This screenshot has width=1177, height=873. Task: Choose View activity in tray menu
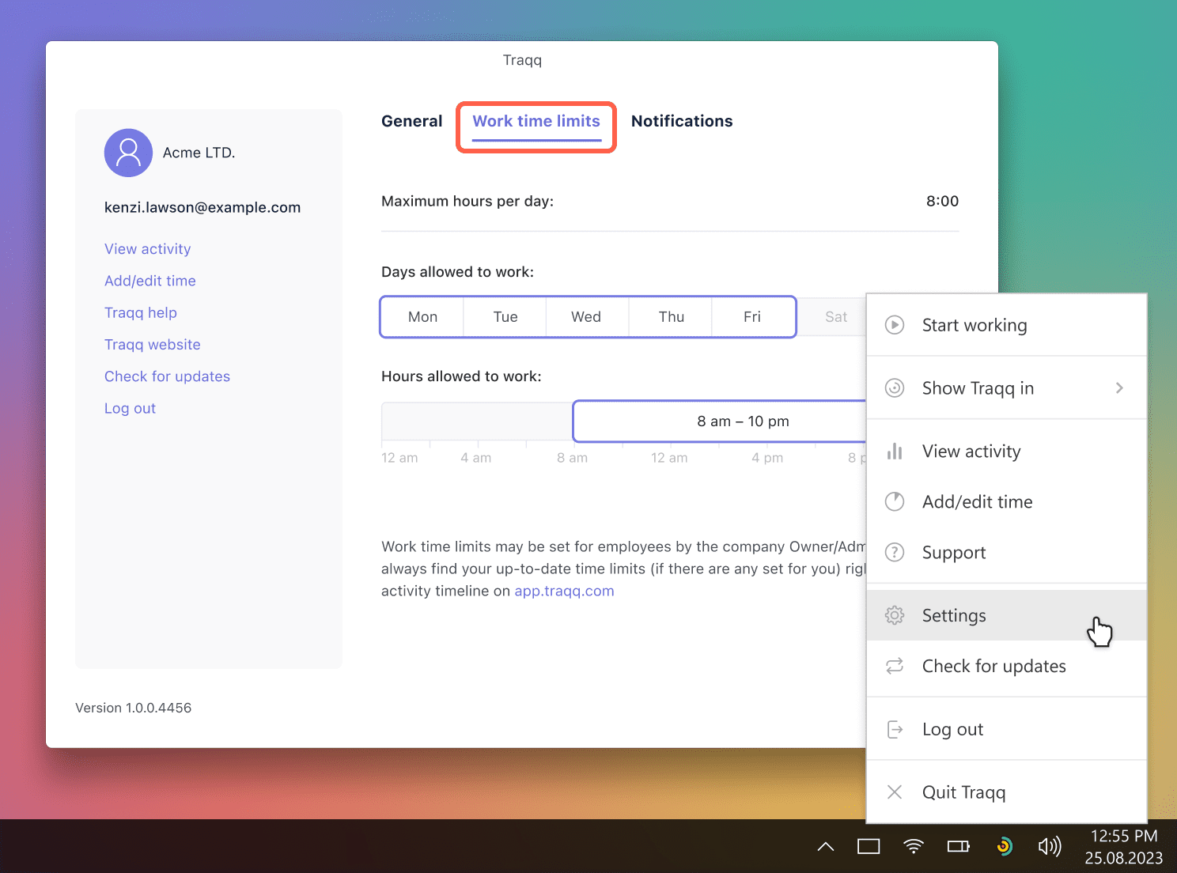tap(1007, 452)
